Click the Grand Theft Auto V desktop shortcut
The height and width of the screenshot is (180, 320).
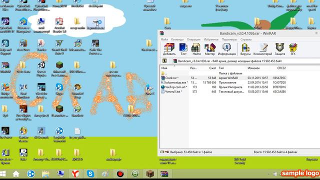point(59,47)
